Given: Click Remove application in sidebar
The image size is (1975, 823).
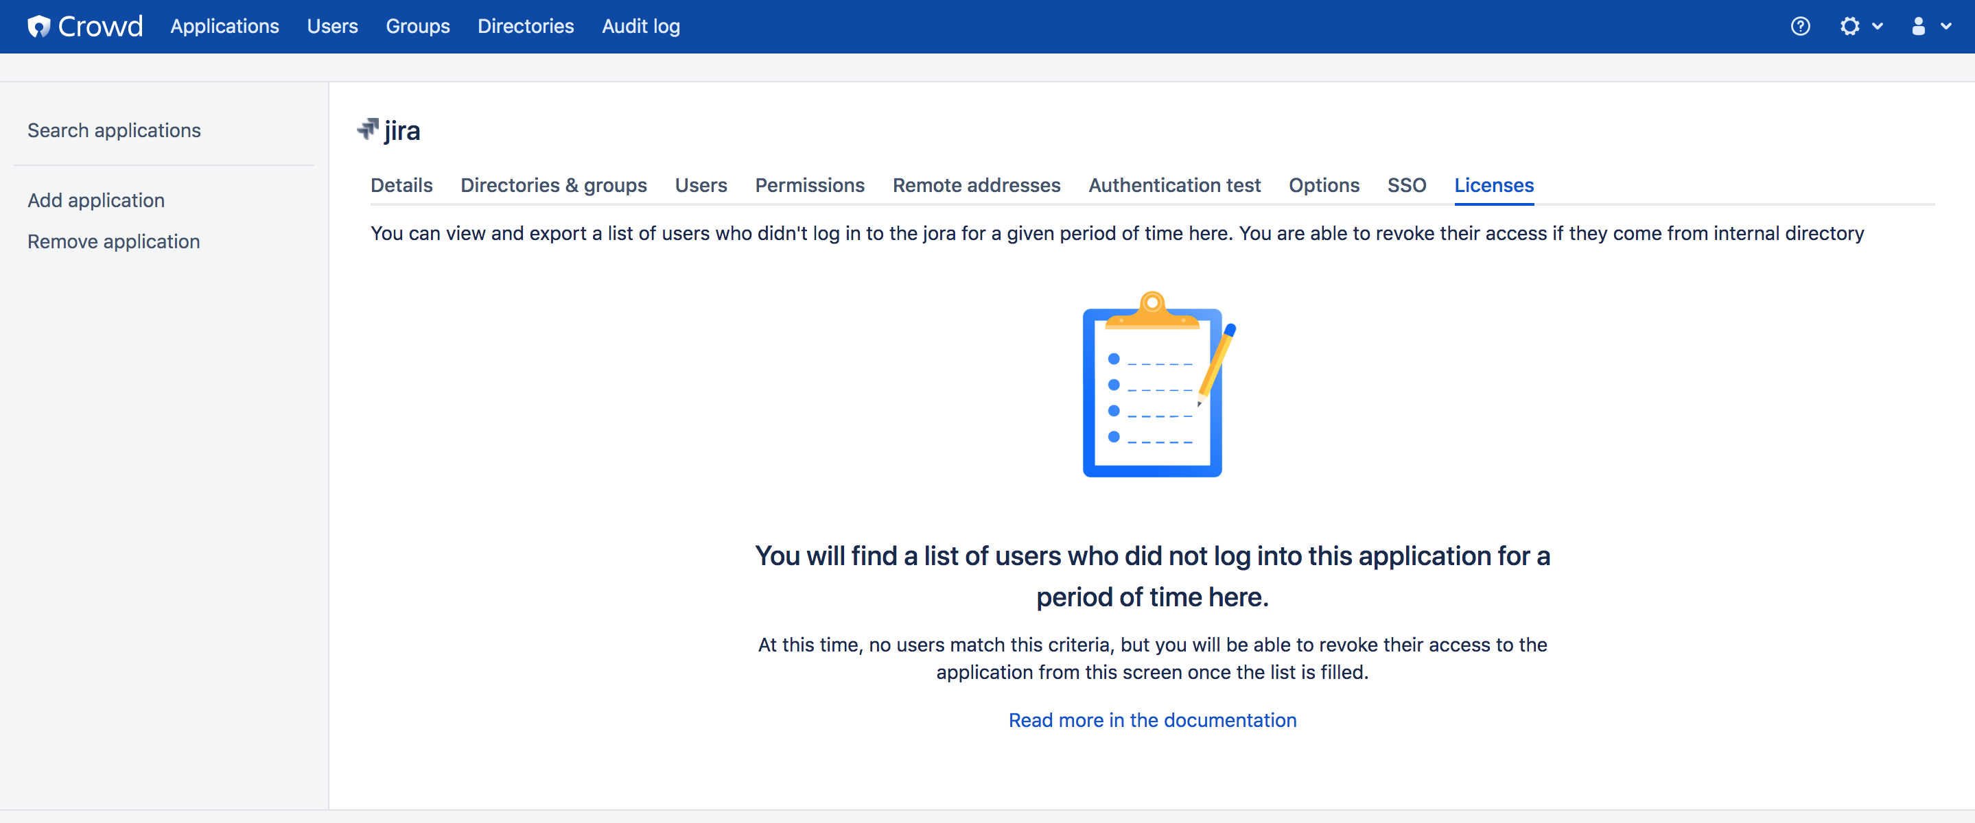Looking at the screenshot, I should click(113, 241).
